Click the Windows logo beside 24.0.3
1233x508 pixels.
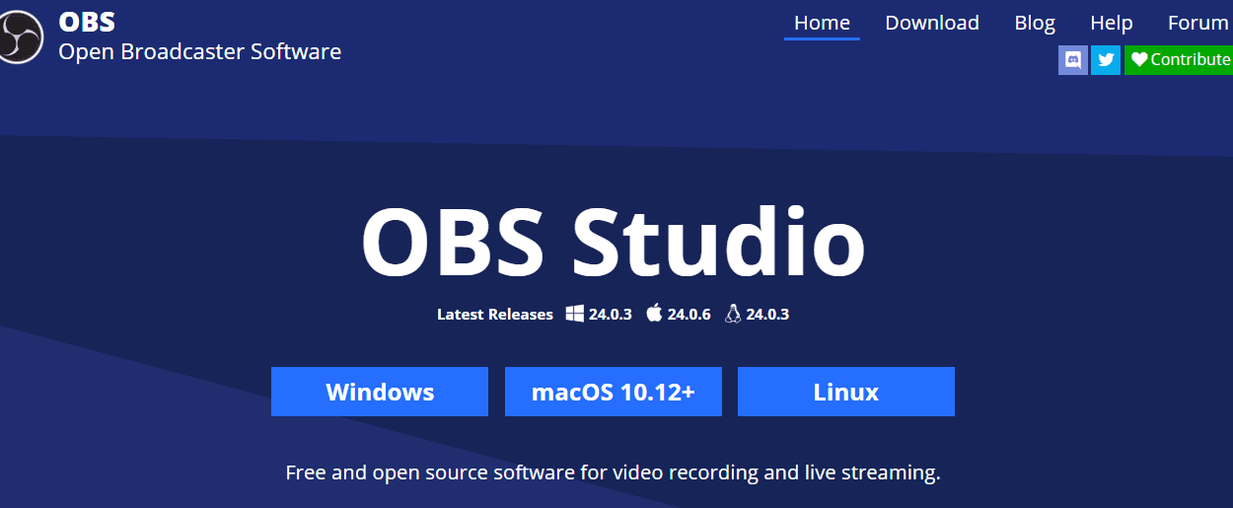coord(575,314)
